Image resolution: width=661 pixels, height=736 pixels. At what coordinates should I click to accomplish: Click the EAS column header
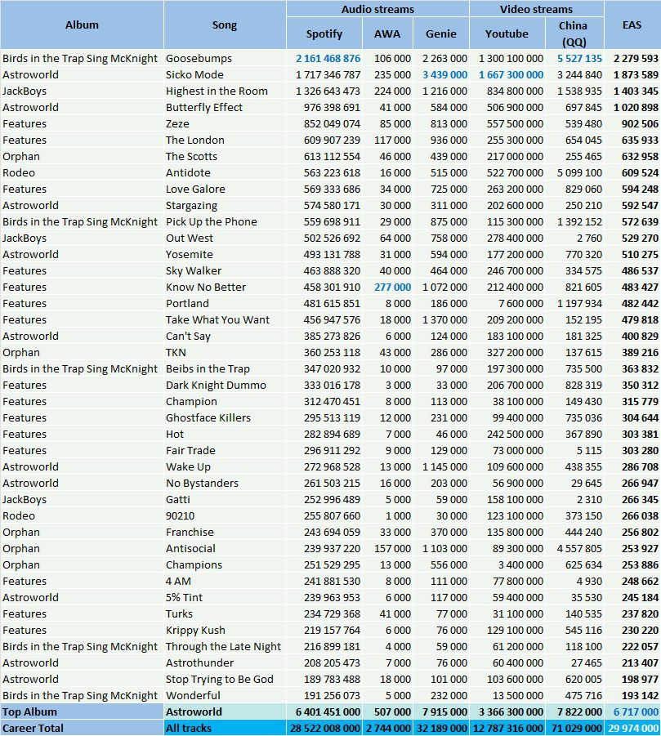point(632,25)
